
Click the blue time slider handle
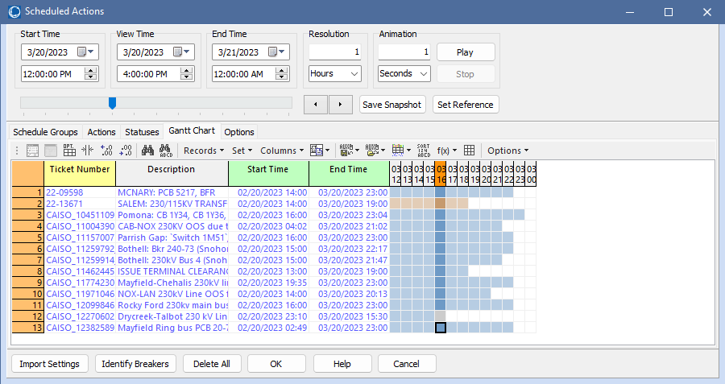point(112,103)
